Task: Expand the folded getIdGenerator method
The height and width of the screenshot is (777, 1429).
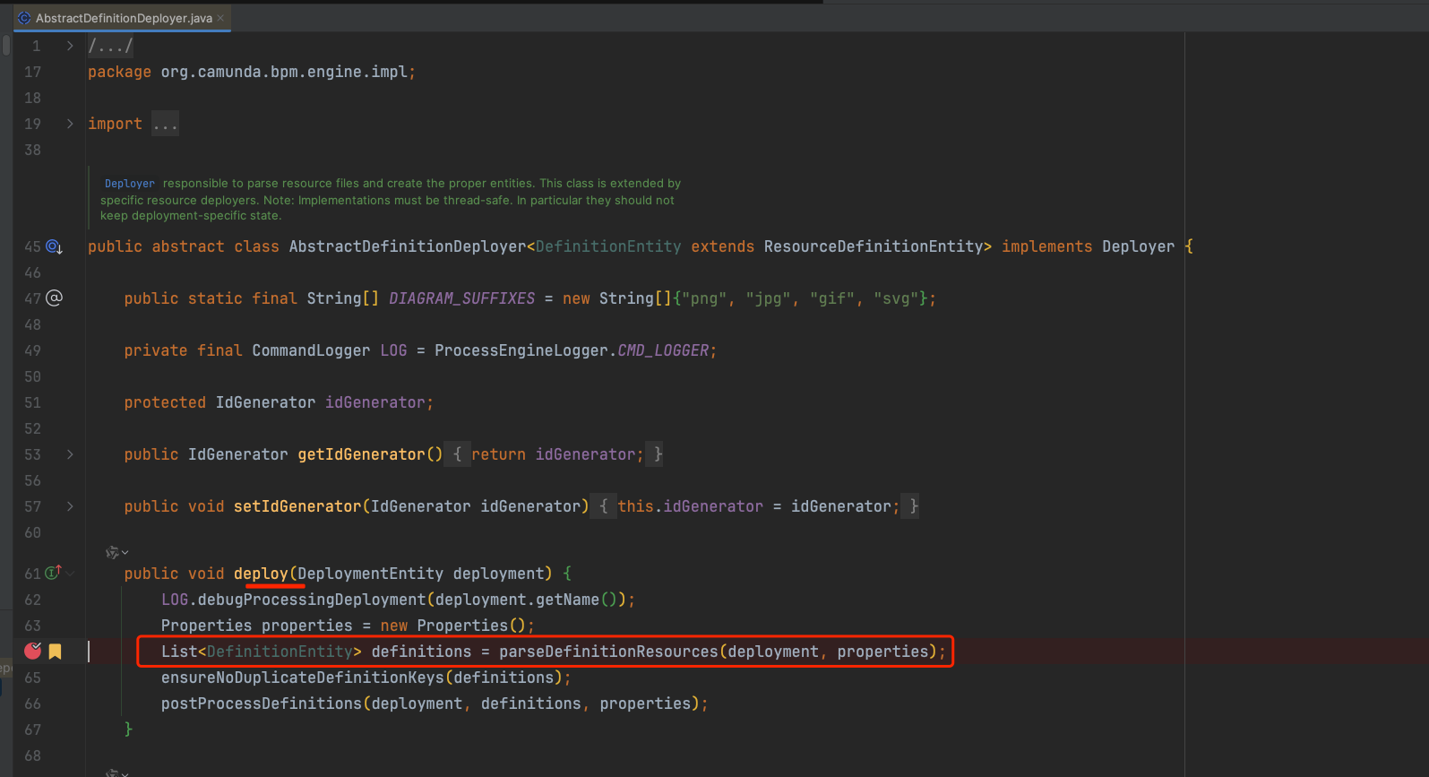Action: coord(70,454)
